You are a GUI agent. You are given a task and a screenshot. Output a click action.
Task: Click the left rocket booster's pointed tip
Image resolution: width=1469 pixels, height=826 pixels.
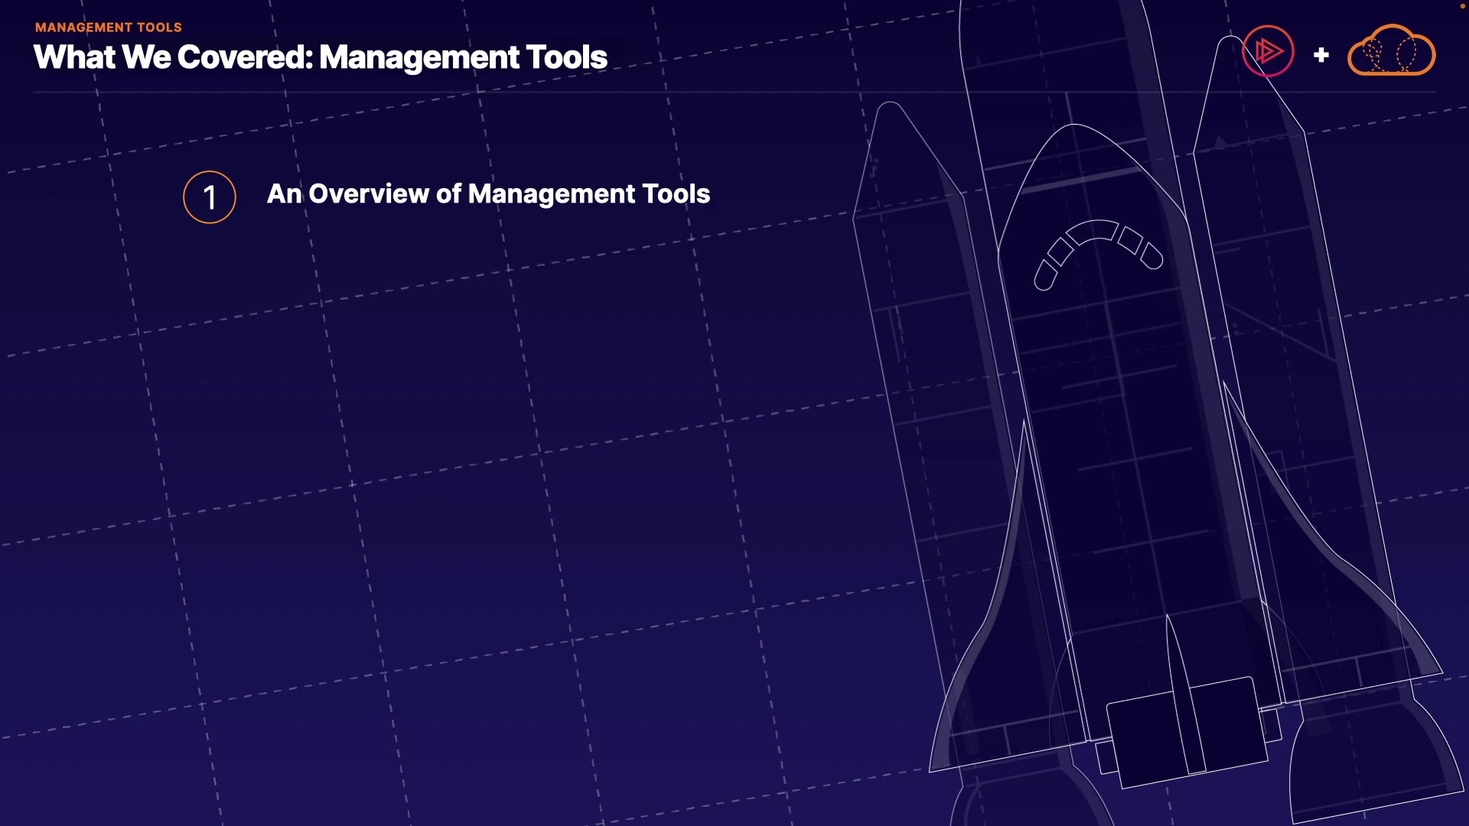(891, 113)
